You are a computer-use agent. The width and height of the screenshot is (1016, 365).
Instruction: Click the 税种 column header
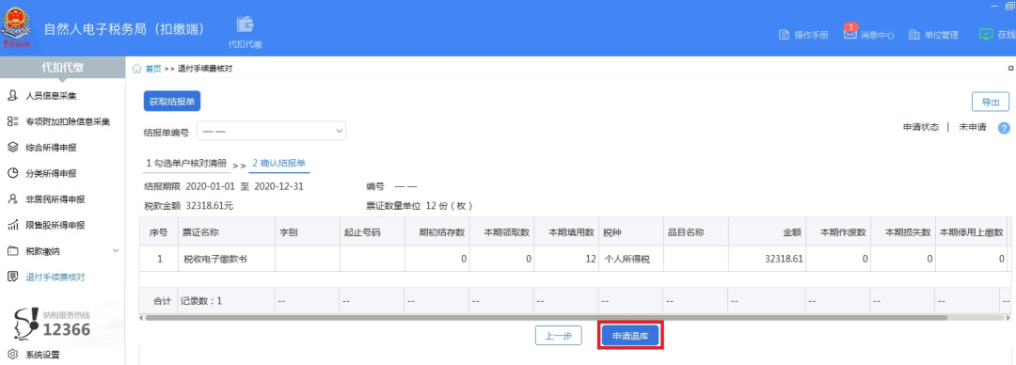631,232
